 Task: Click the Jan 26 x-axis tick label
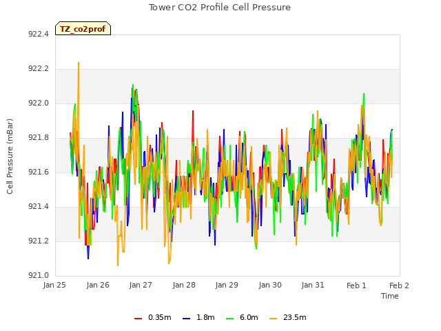pyautogui.click(x=98, y=285)
